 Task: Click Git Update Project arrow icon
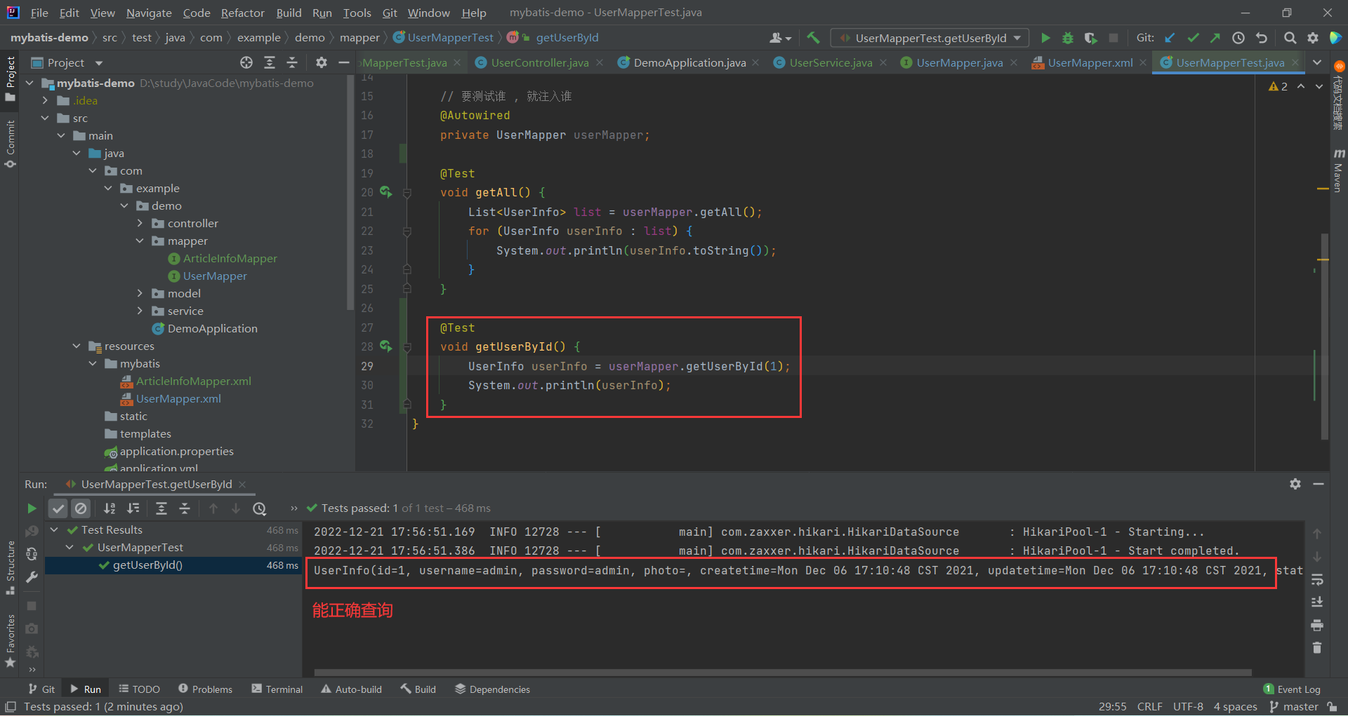tap(1170, 38)
